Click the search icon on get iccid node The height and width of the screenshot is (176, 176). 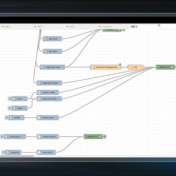45,39
